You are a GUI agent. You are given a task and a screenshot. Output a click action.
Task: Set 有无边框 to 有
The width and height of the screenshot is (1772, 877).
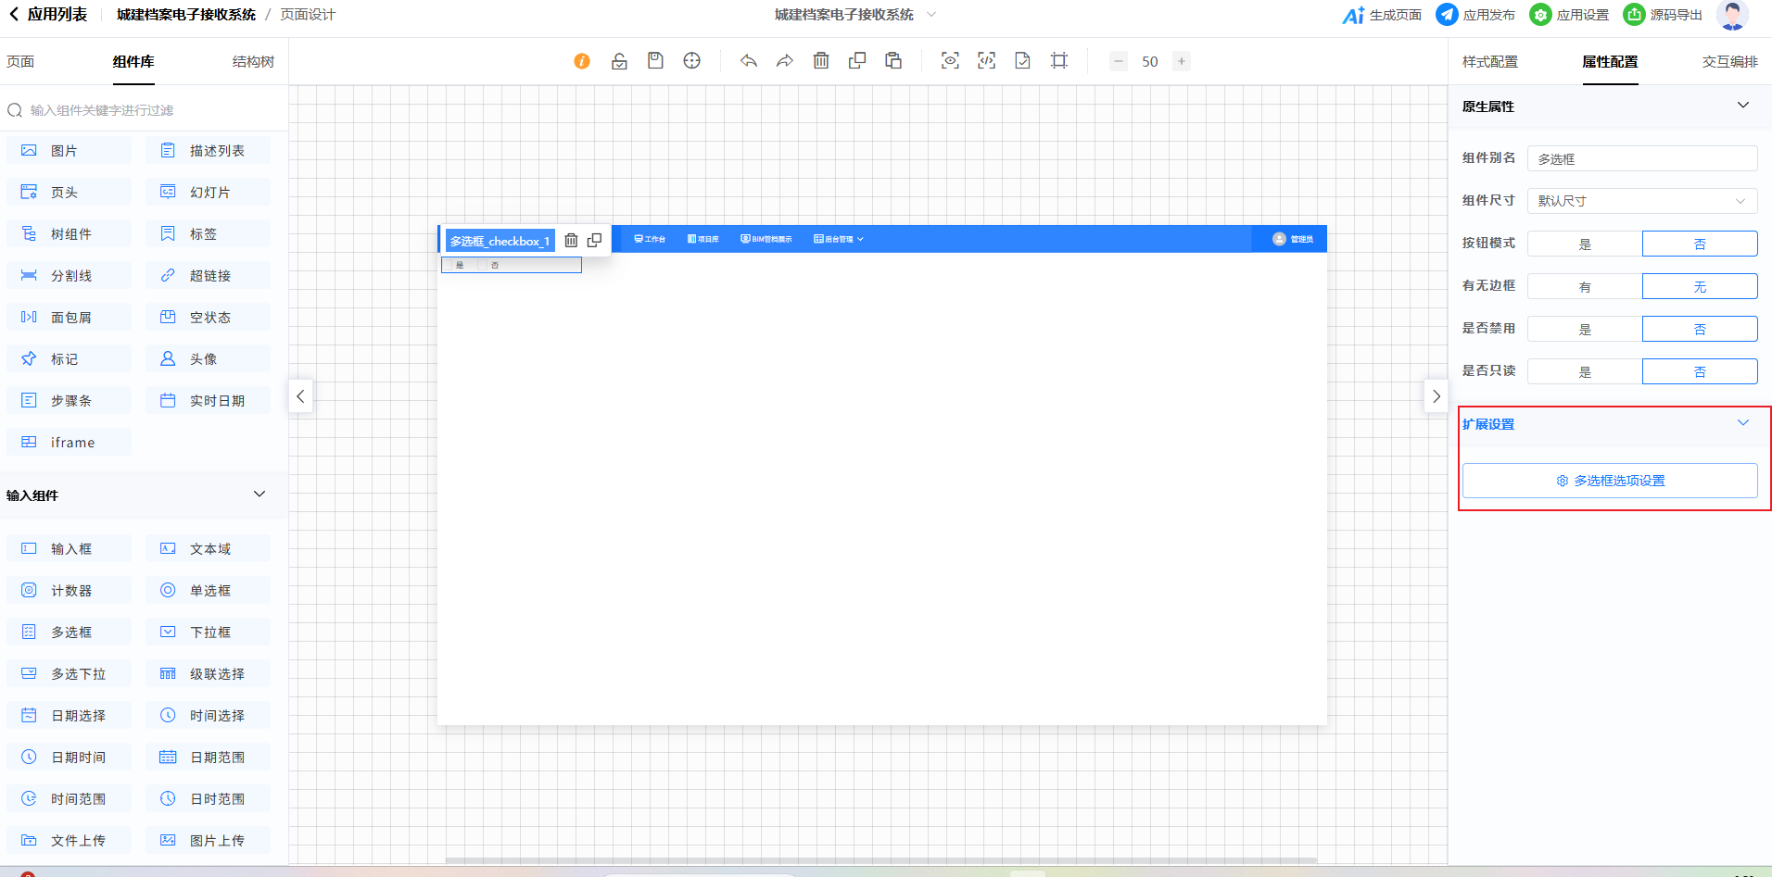click(1585, 286)
